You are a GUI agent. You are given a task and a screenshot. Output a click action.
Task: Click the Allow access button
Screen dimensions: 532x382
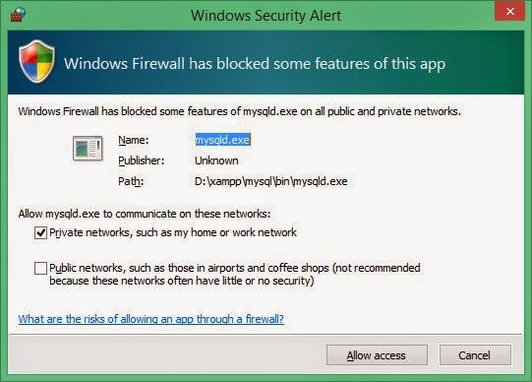[377, 355]
